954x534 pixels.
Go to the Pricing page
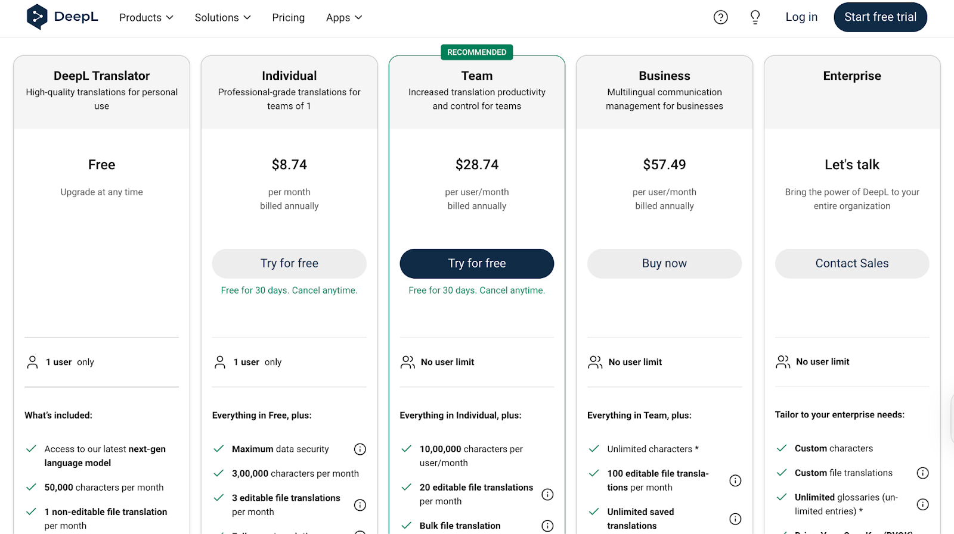pos(288,18)
